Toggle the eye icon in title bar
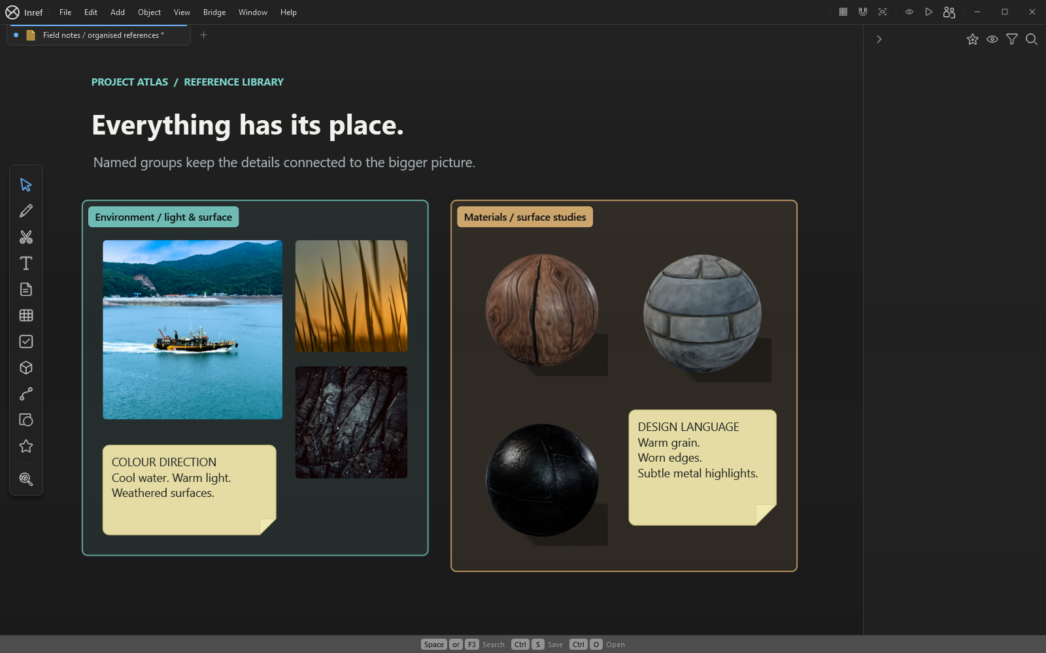This screenshot has height=653, width=1046. point(909,12)
